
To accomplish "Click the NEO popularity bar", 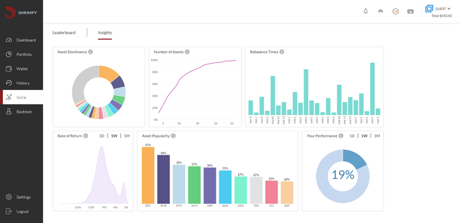I will (241, 190).
